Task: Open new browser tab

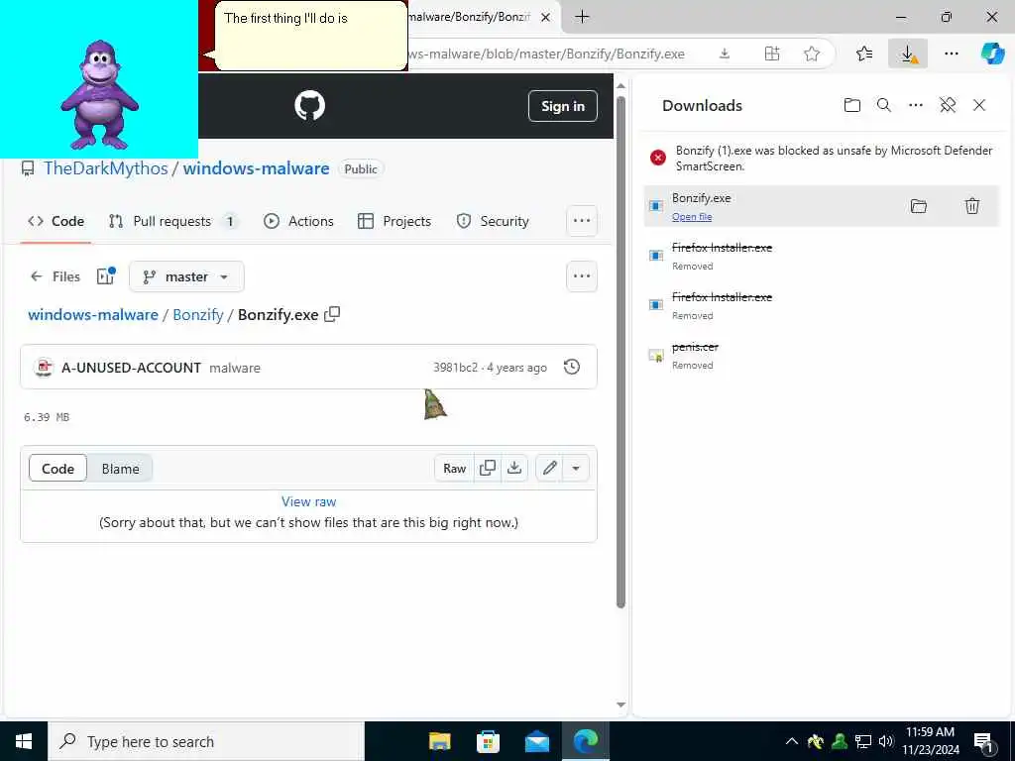Action: 582,17
